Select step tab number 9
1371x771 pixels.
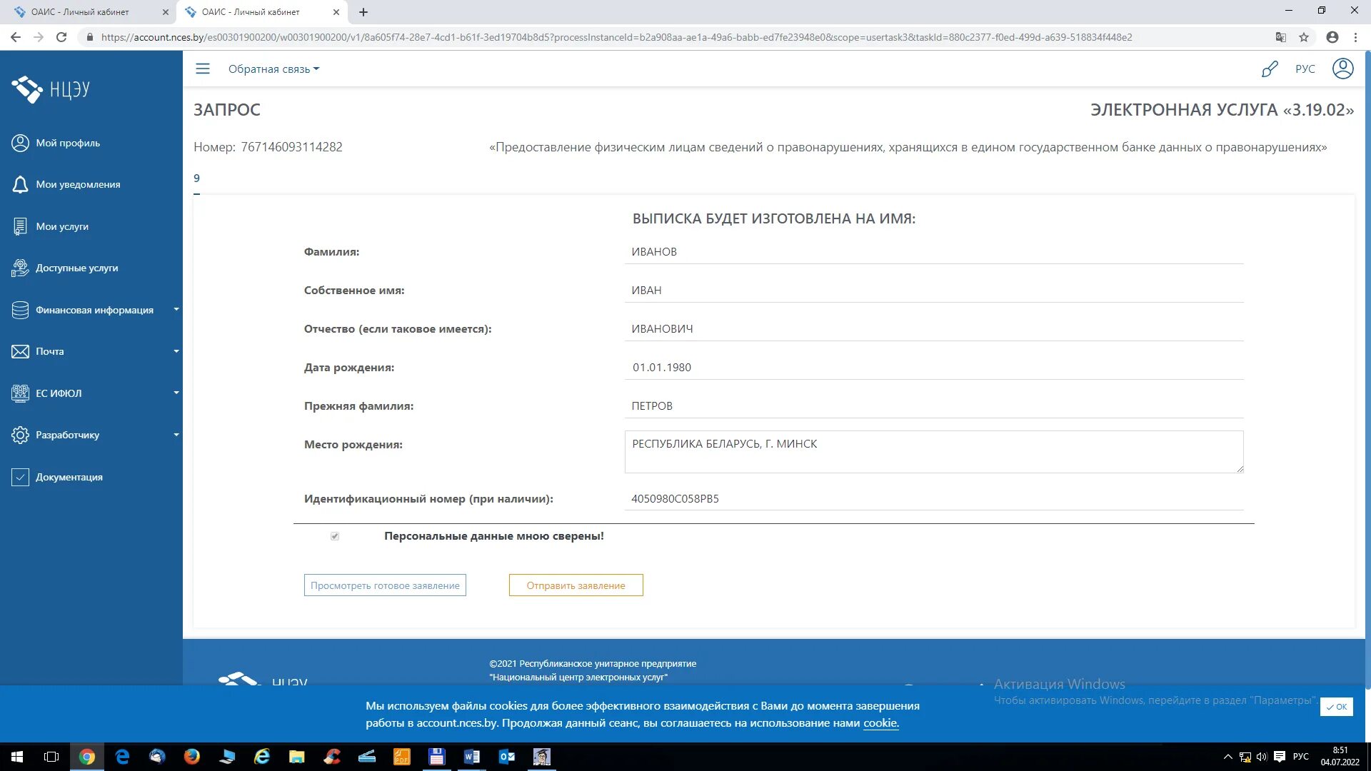point(196,178)
